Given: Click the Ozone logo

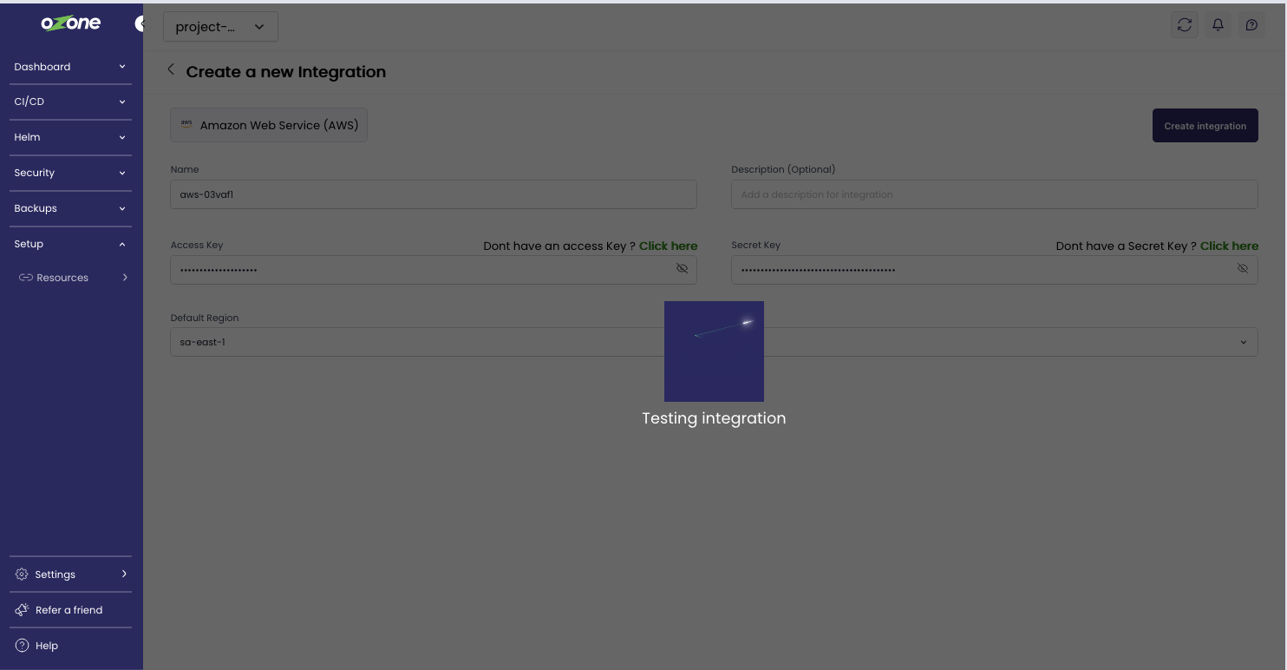Looking at the screenshot, I should click(x=71, y=23).
